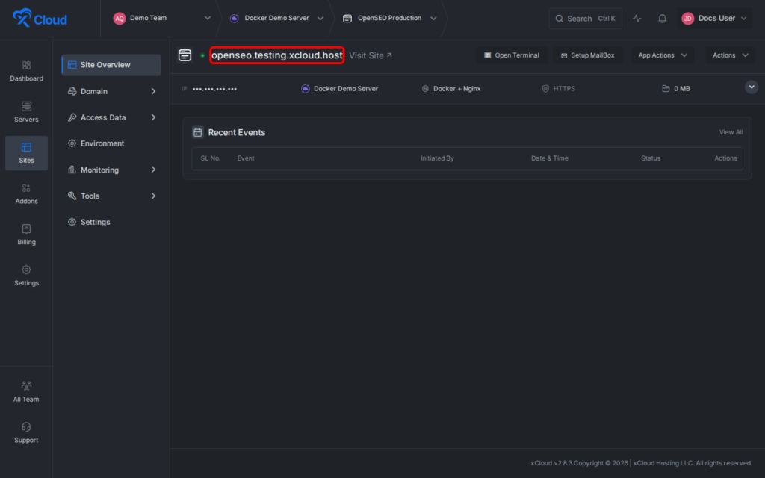Click the green site status dot
Image resolution: width=765 pixels, height=478 pixels.
(x=202, y=55)
